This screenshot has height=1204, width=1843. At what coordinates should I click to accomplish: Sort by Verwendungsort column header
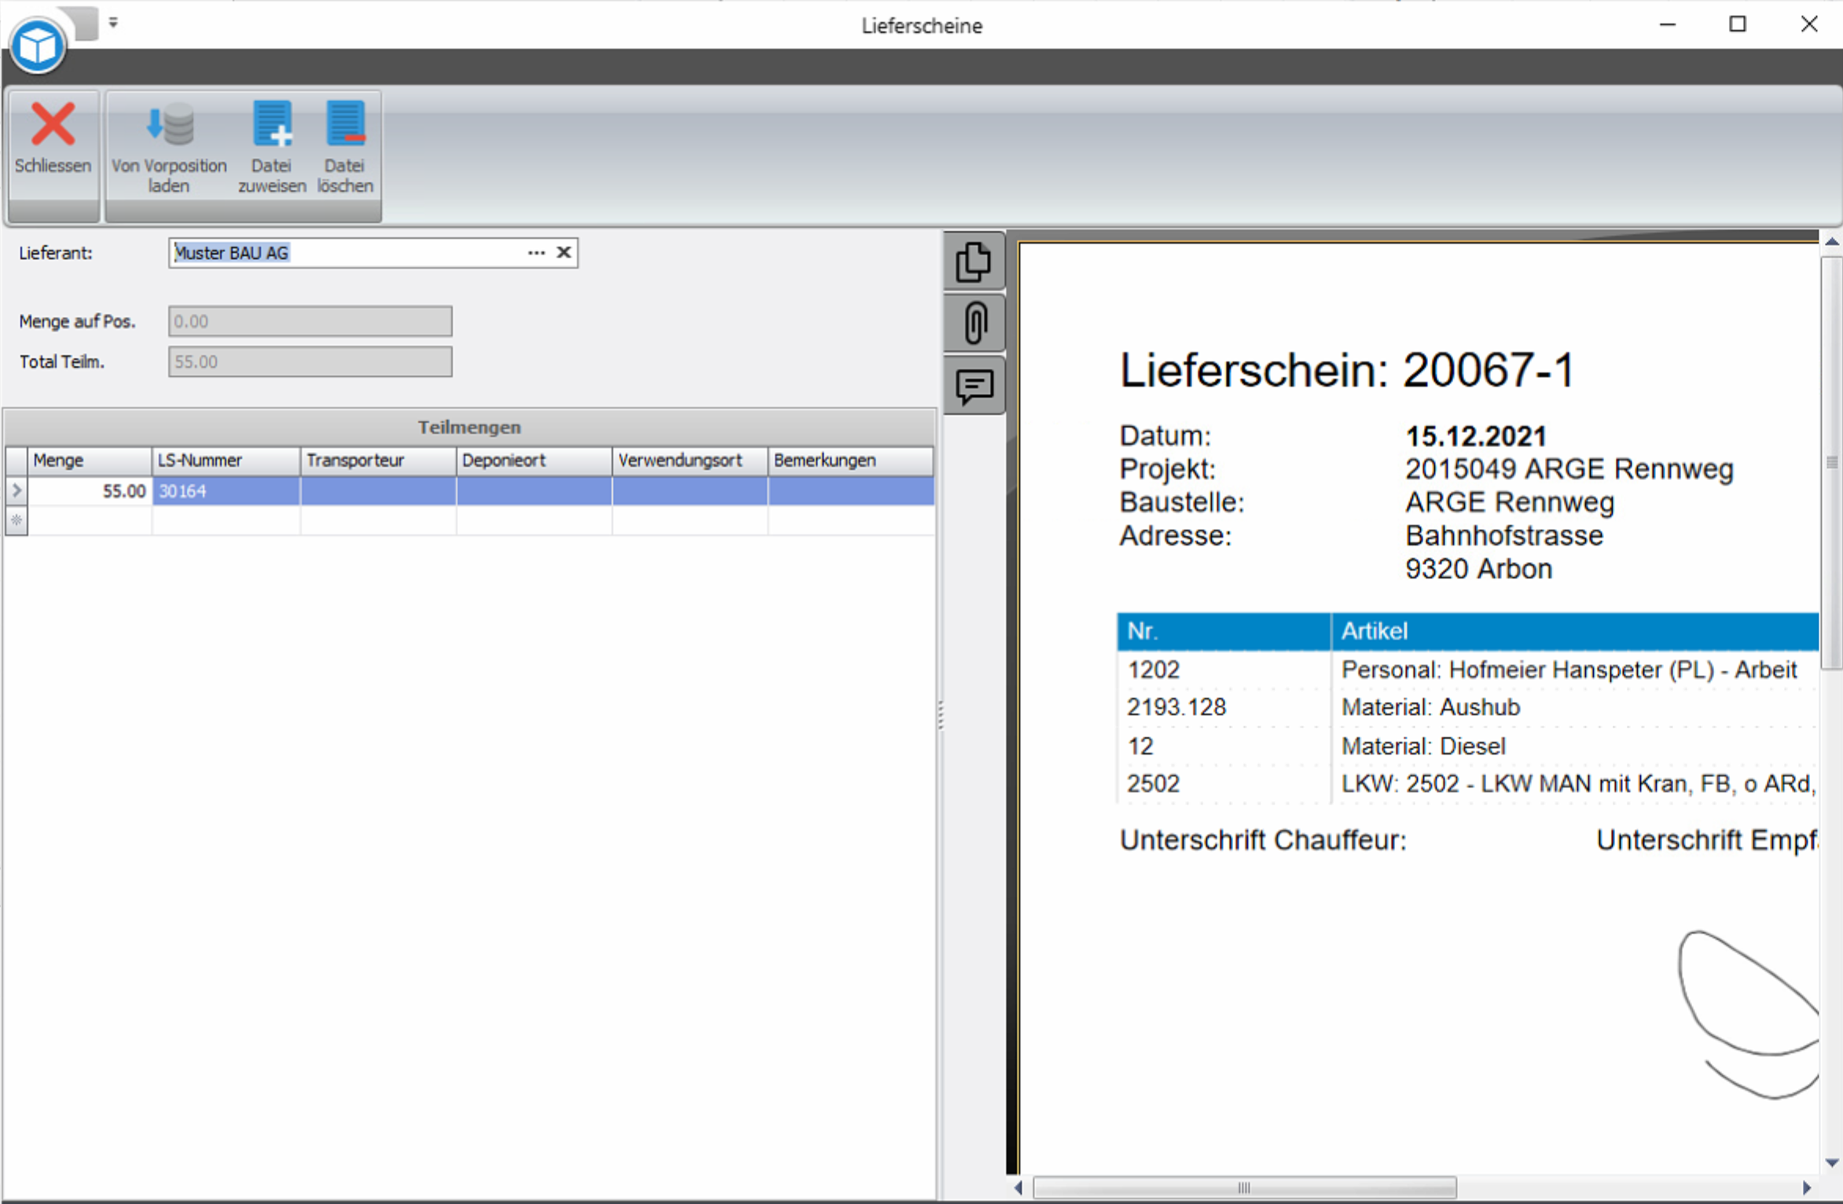pos(689,461)
